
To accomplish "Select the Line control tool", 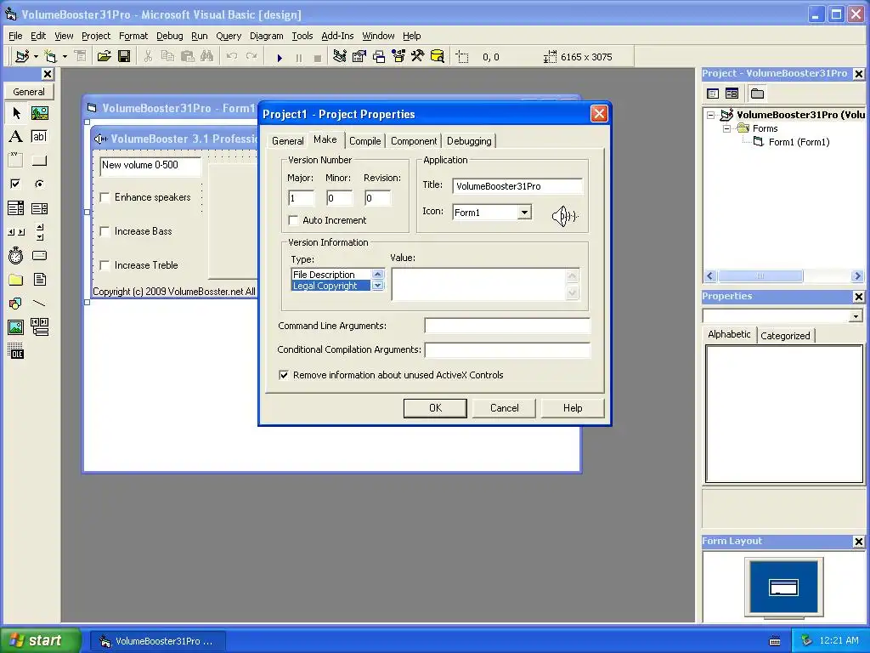I will pyautogui.click(x=39, y=304).
